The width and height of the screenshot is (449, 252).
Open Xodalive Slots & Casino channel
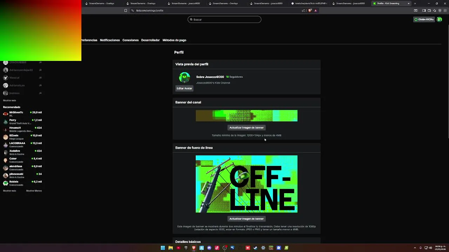click(22, 152)
